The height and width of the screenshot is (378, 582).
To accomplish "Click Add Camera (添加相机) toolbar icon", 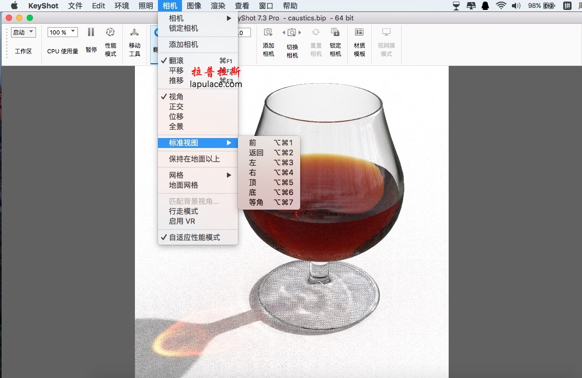I will pos(268,32).
